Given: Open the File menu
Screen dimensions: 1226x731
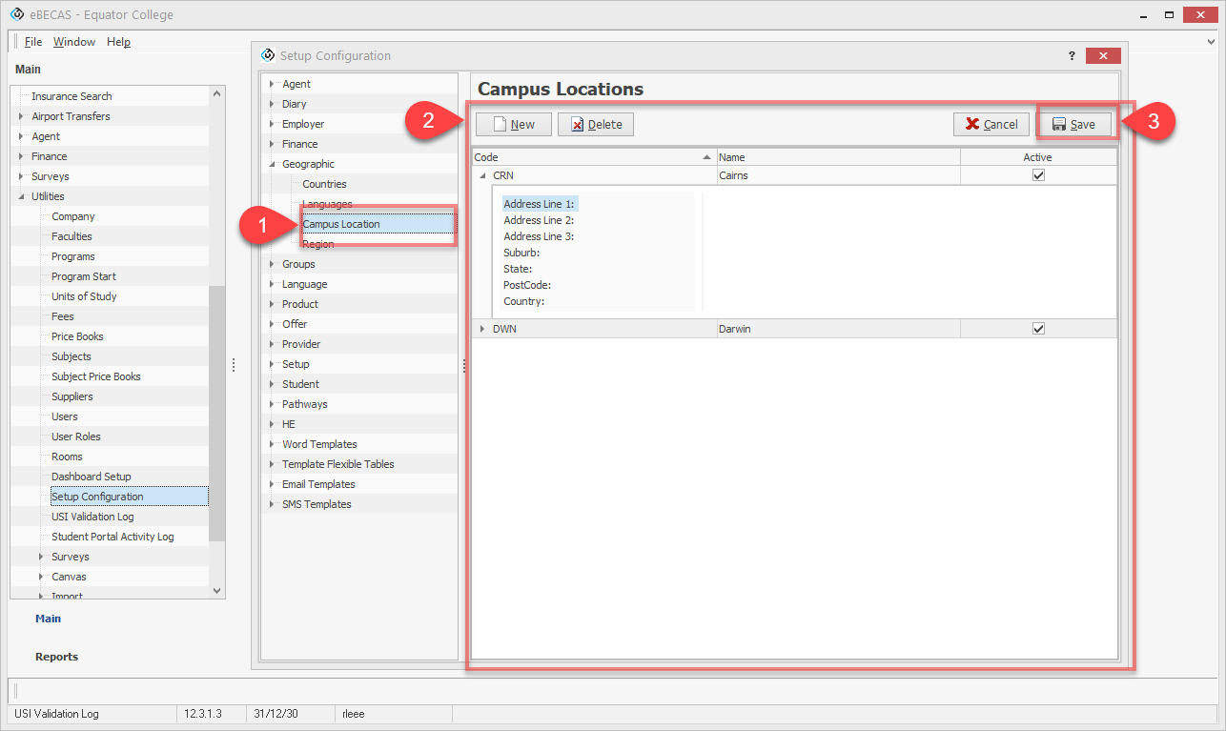Looking at the screenshot, I should click(33, 42).
